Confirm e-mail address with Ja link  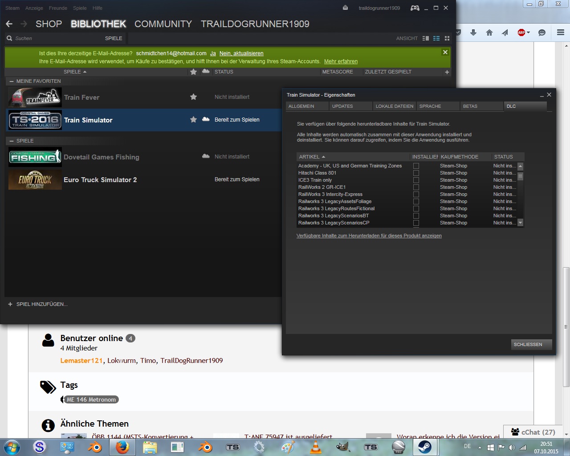coord(213,53)
